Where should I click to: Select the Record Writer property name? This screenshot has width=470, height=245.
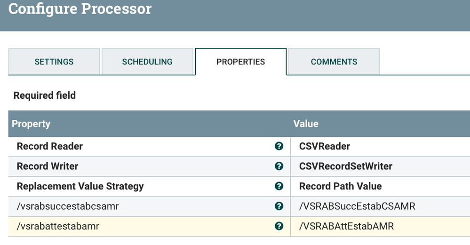[x=48, y=166]
